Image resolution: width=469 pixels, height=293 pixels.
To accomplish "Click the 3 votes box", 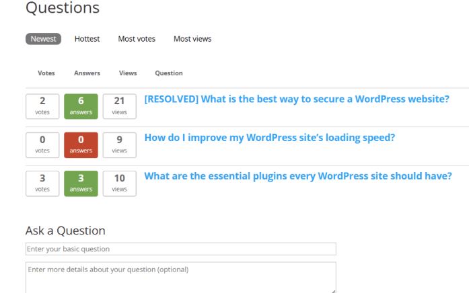I will [x=42, y=183].
